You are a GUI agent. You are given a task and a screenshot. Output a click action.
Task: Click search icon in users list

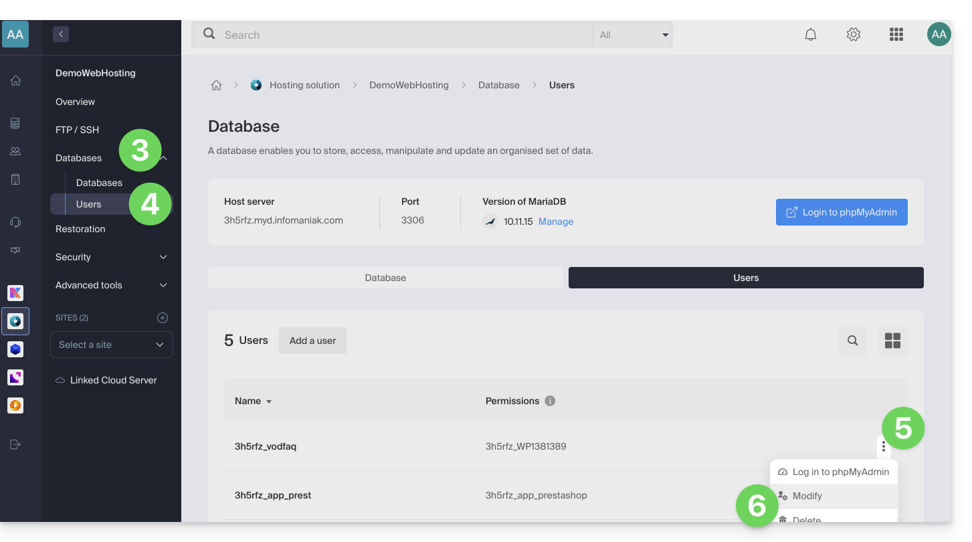852,341
